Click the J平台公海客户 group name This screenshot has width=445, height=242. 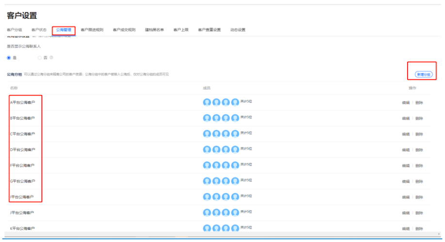click(x=22, y=212)
